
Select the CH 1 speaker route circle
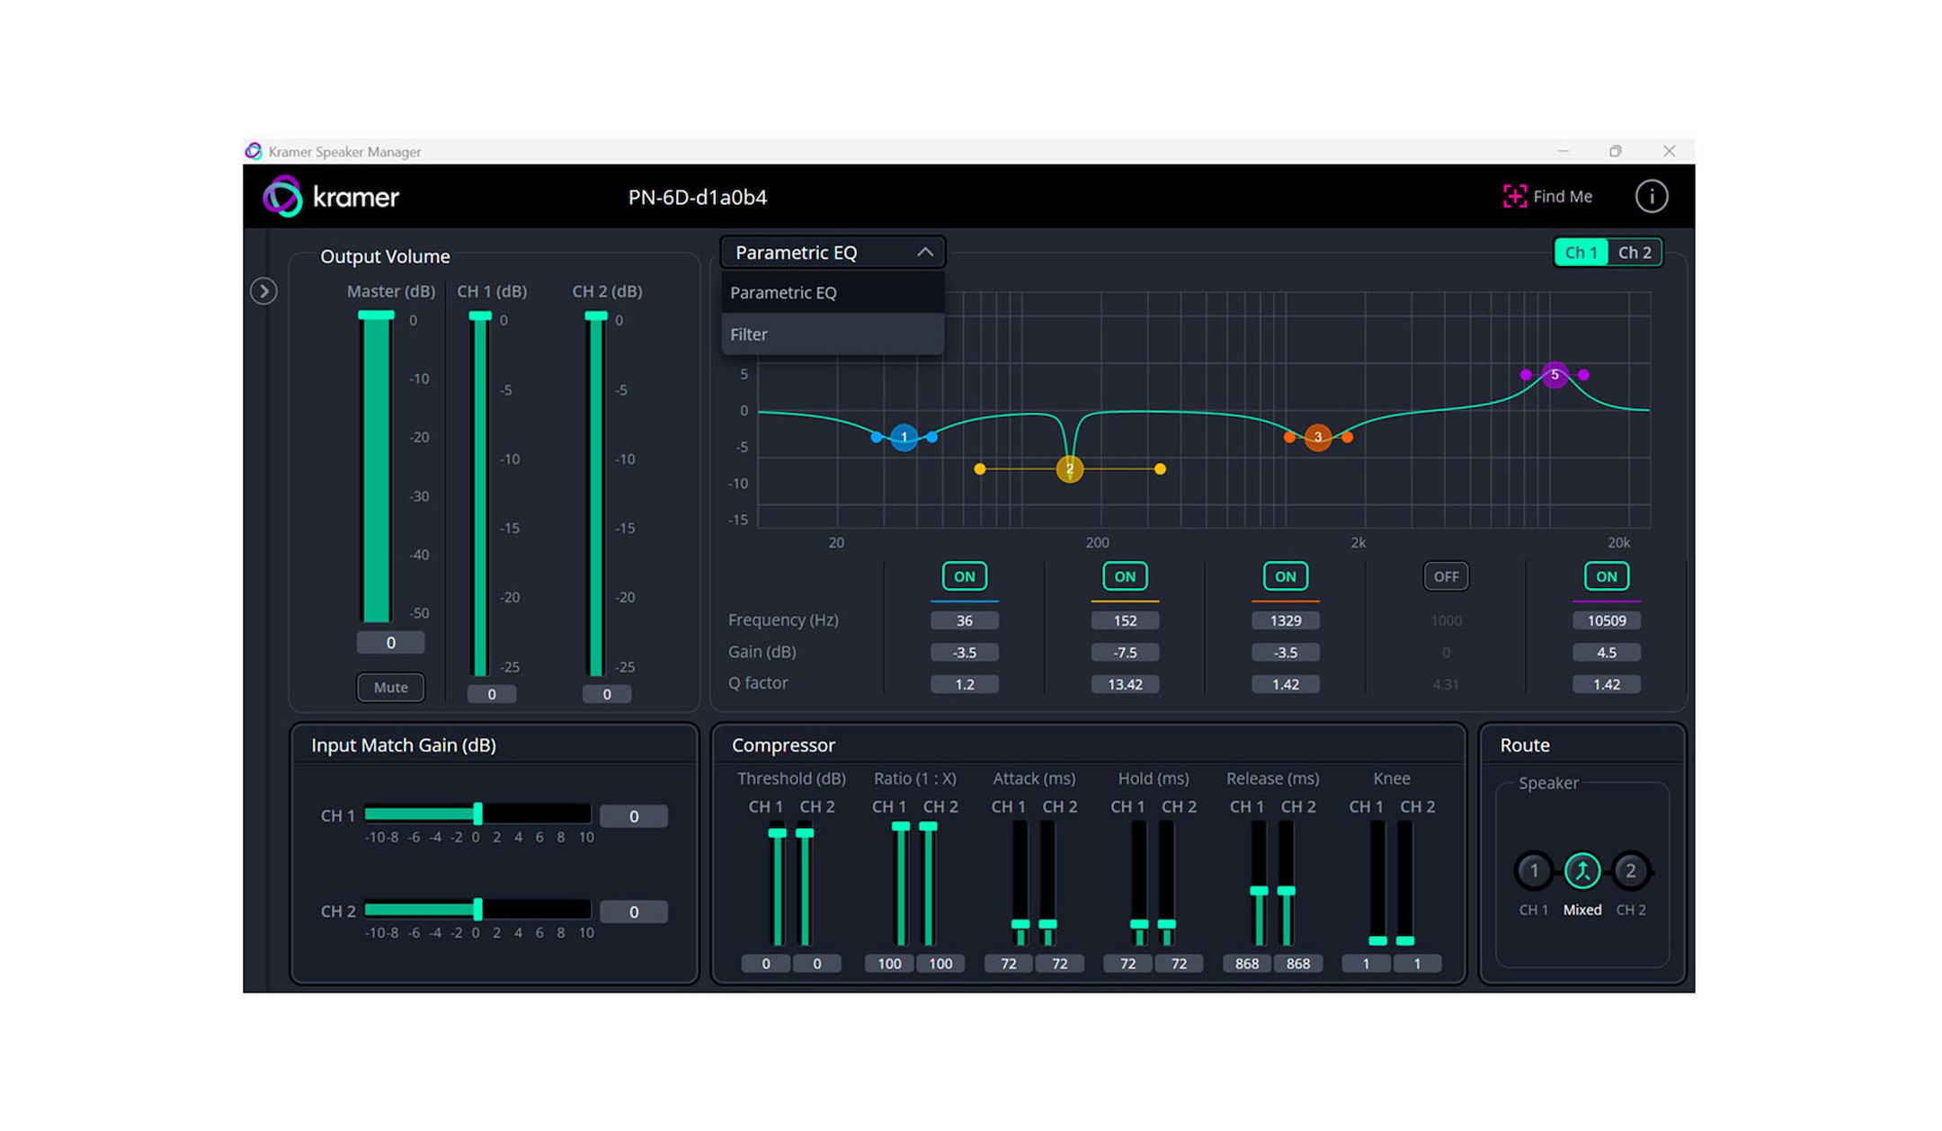tap(1534, 870)
